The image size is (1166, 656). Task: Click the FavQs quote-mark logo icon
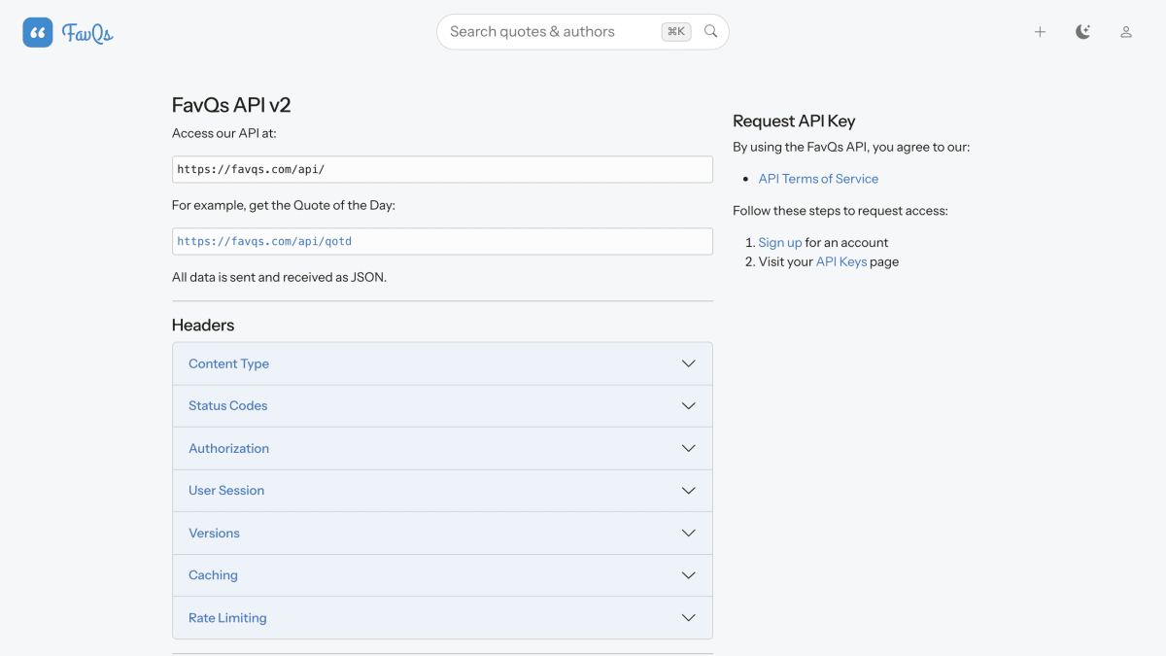click(38, 32)
